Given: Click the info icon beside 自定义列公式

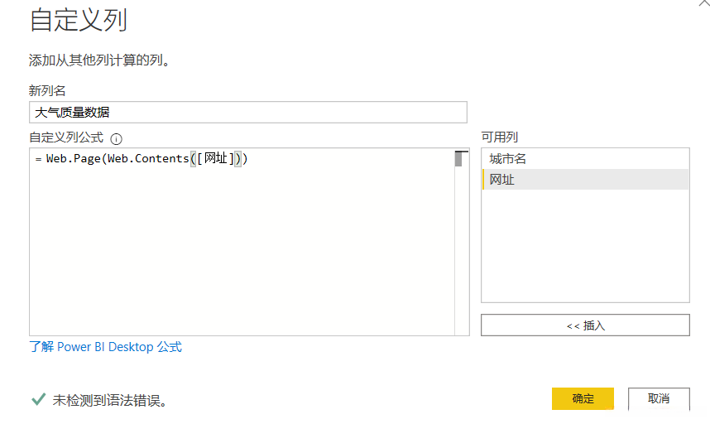Looking at the screenshot, I should (116, 139).
